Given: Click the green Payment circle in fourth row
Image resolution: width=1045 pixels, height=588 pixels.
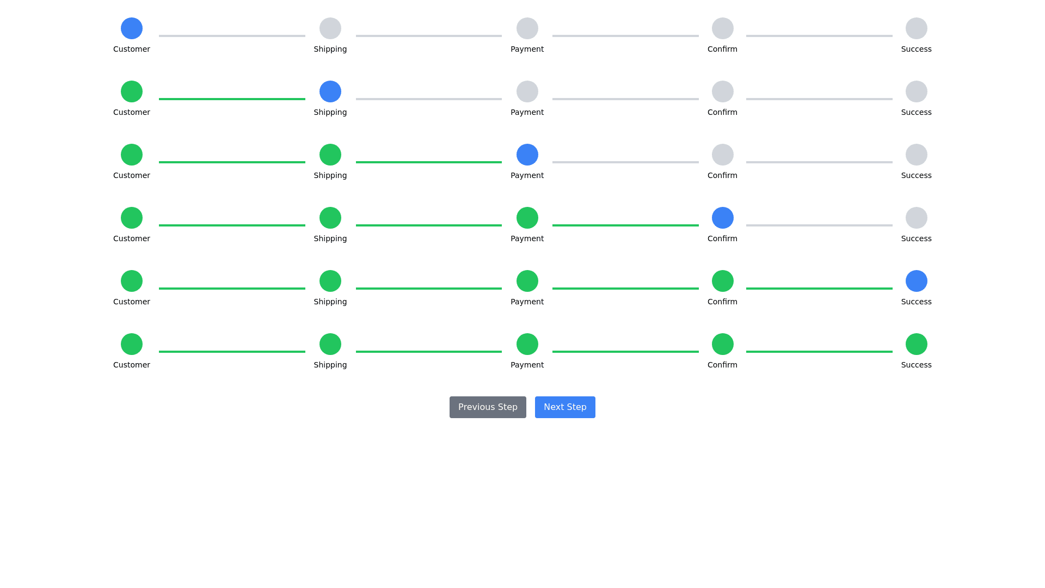Looking at the screenshot, I should (527, 218).
